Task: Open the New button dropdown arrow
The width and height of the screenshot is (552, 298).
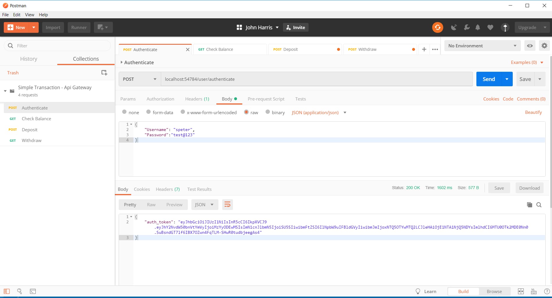Action: pyautogui.click(x=34, y=27)
